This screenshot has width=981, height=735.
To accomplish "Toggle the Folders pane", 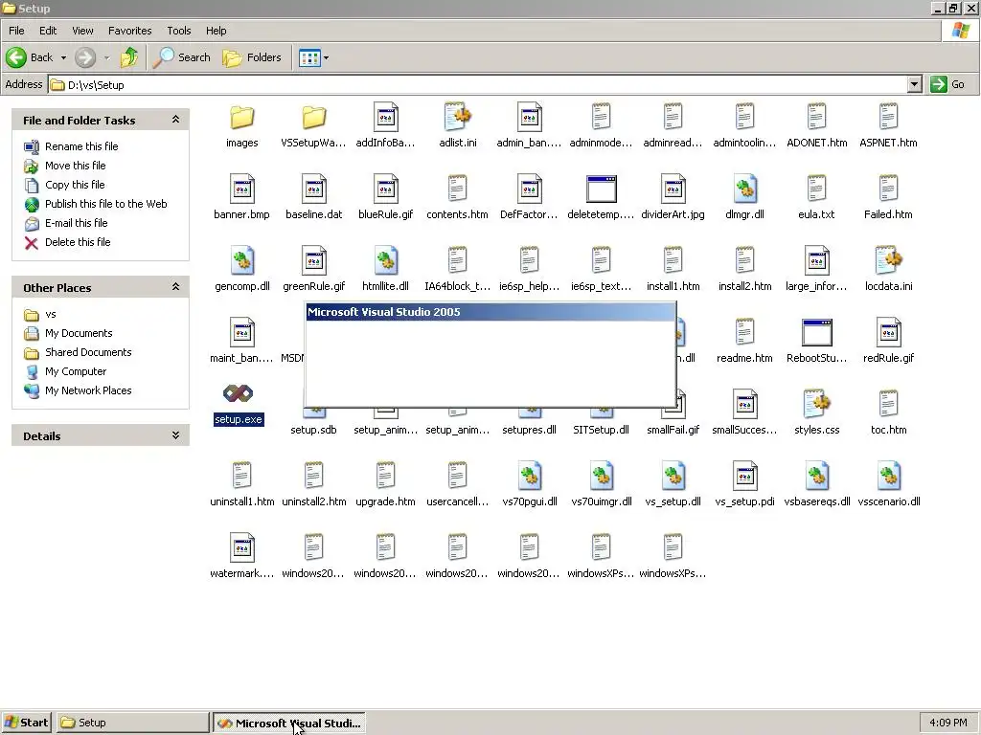I will coord(253,57).
